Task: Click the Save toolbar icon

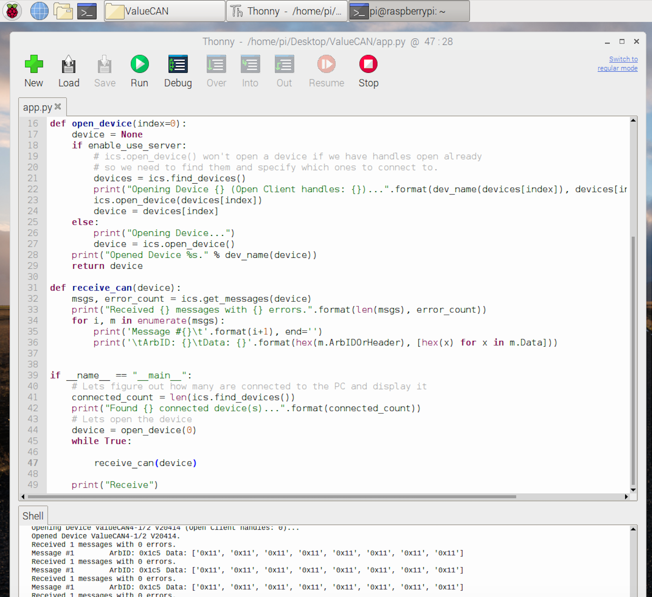Action: point(105,64)
